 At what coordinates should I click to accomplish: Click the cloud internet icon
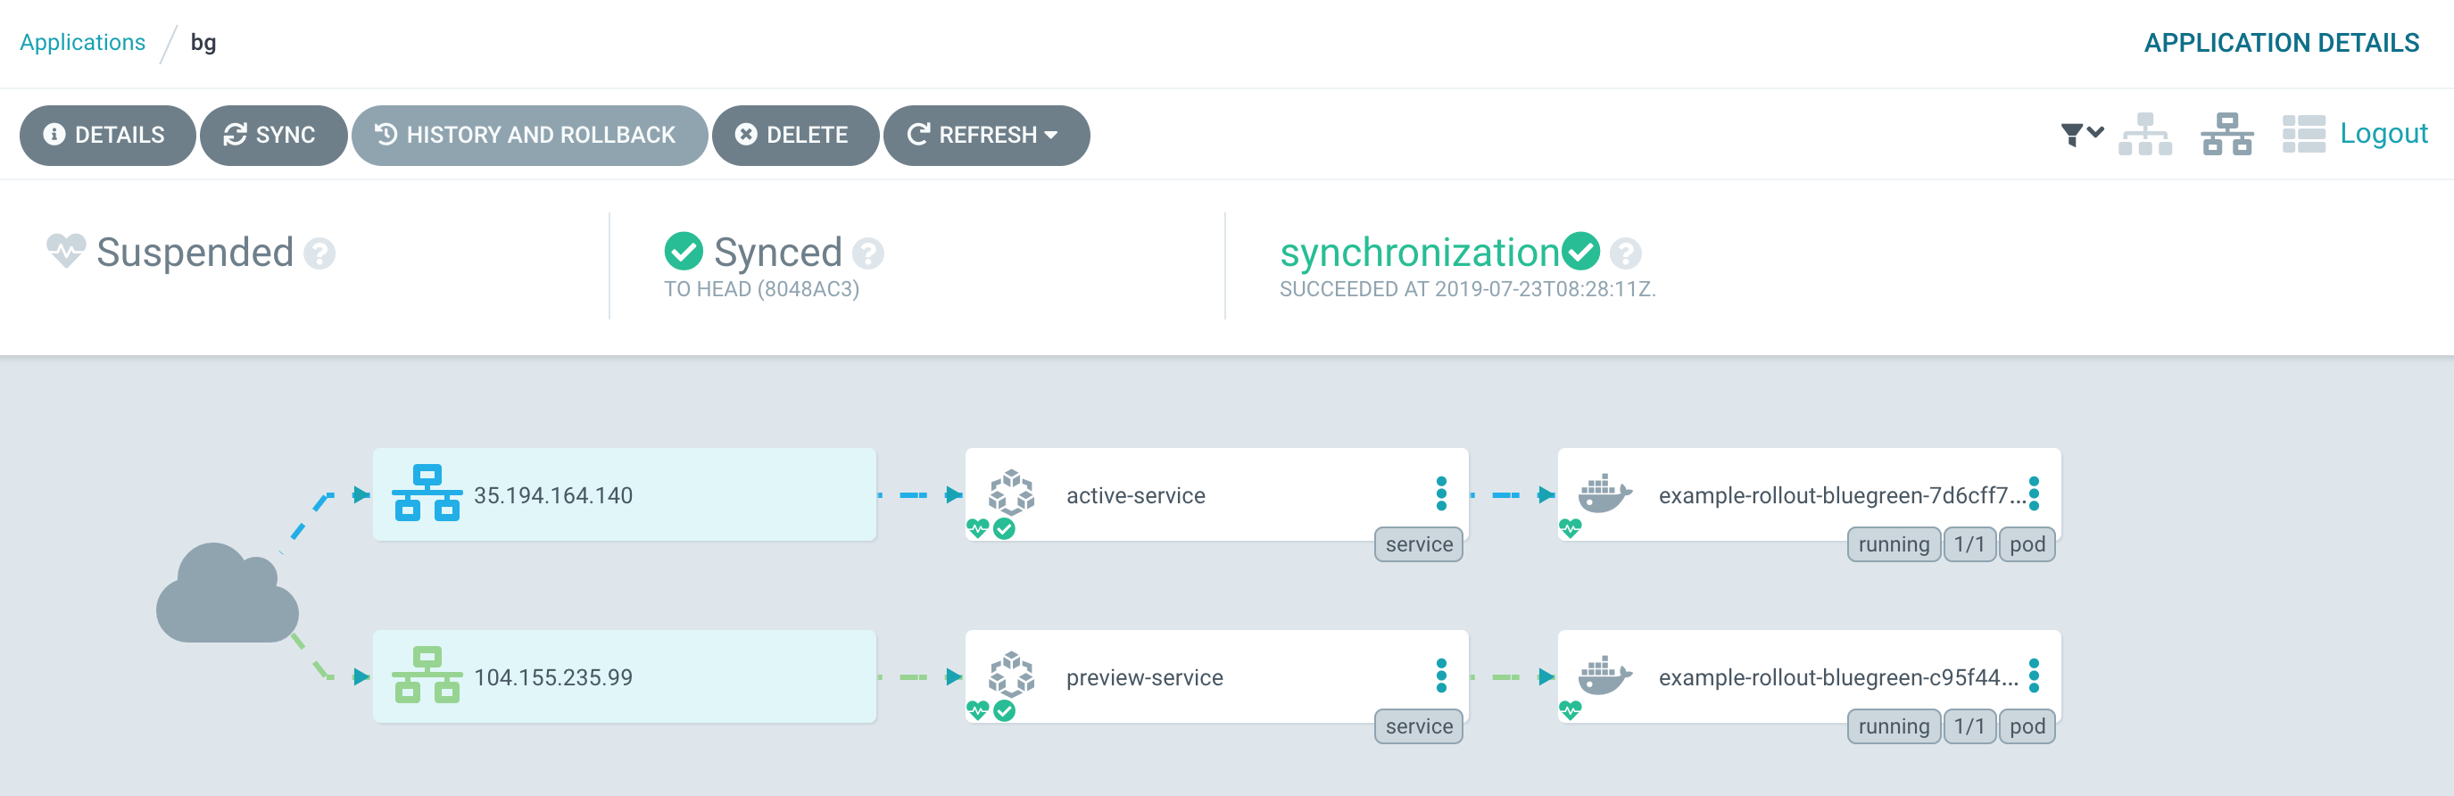(227, 593)
